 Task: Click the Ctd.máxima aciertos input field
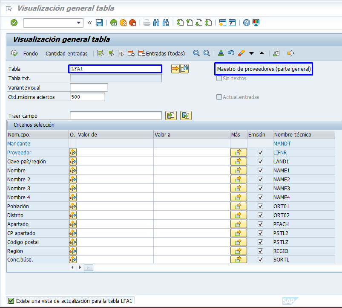pyautogui.click(x=87, y=97)
